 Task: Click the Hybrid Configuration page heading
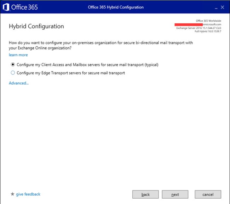point(36,27)
